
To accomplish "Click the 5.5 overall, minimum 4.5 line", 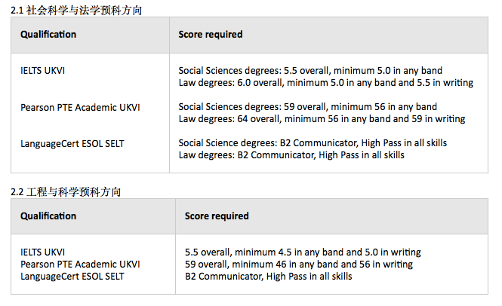I will (x=303, y=252).
